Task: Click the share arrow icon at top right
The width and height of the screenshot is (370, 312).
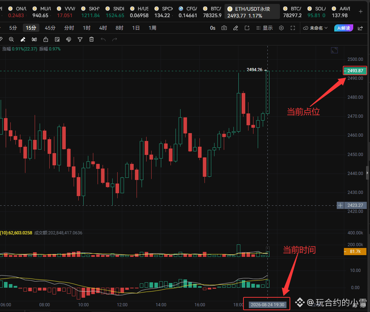Action: 360,28
